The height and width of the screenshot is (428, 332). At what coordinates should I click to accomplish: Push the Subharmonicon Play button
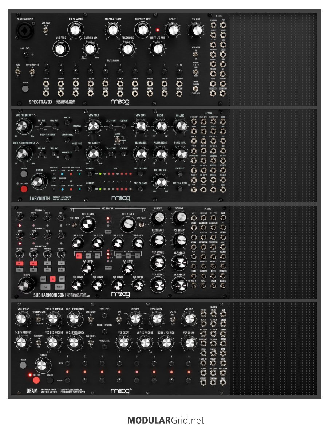click(45, 287)
